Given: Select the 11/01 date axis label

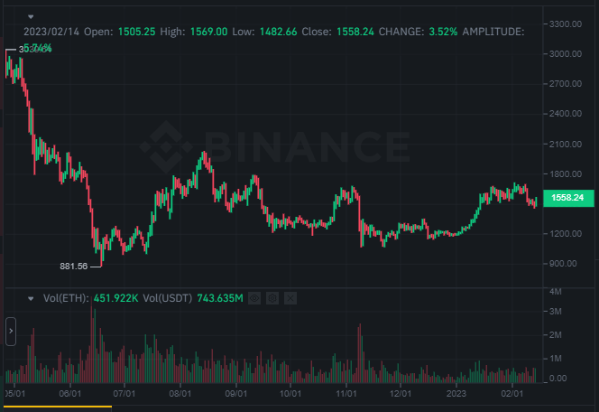Looking at the screenshot, I should pos(346,394).
